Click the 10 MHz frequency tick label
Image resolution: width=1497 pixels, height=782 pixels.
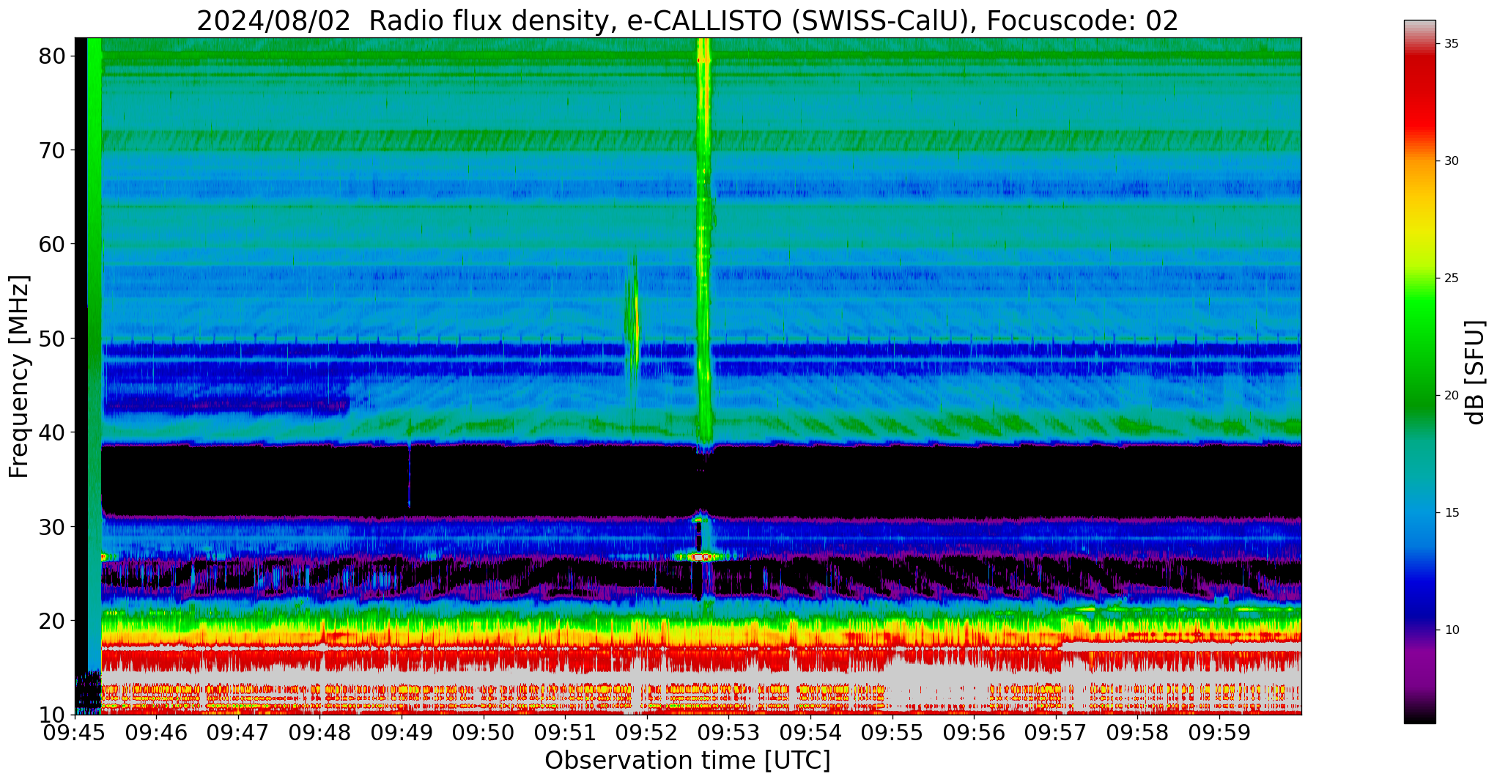coord(53,715)
